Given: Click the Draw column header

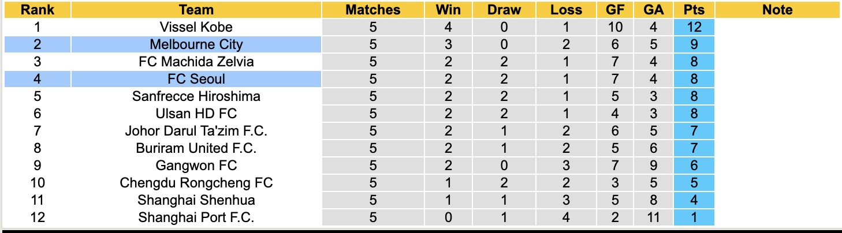Looking at the screenshot, I should (x=504, y=10).
